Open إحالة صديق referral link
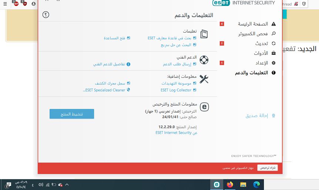The width and height of the screenshot is (319, 190). pyautogui.click(x=257, y=116)
